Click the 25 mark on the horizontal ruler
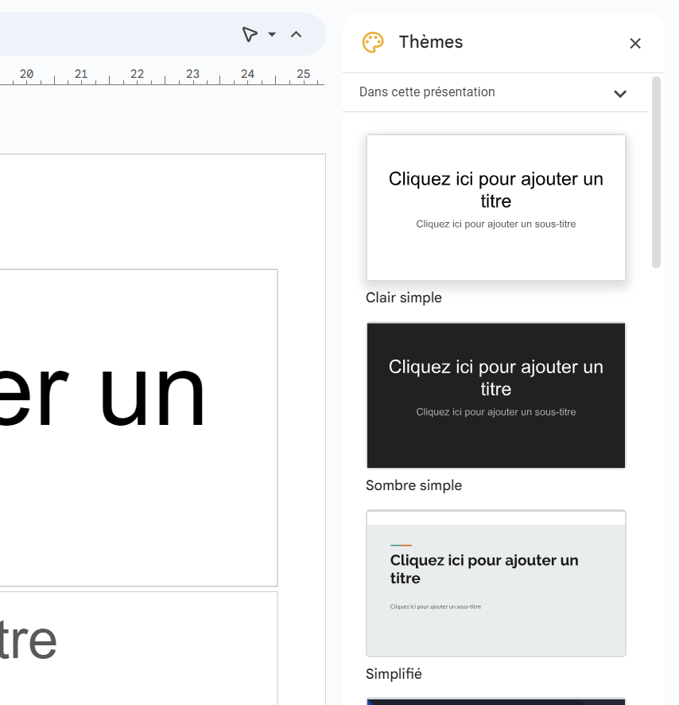Image resolution: width=679 pixels, height=705 pixels. tap(303, 75)
